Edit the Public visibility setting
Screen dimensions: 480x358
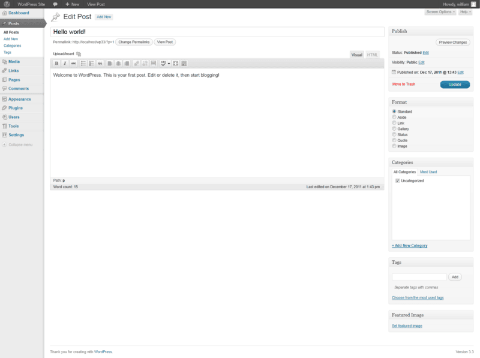(421, 62)
